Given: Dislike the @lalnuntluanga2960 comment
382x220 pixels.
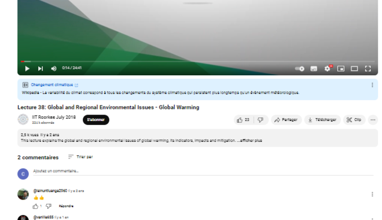Looking at the screenshot, I should click(x=49, y=206).
